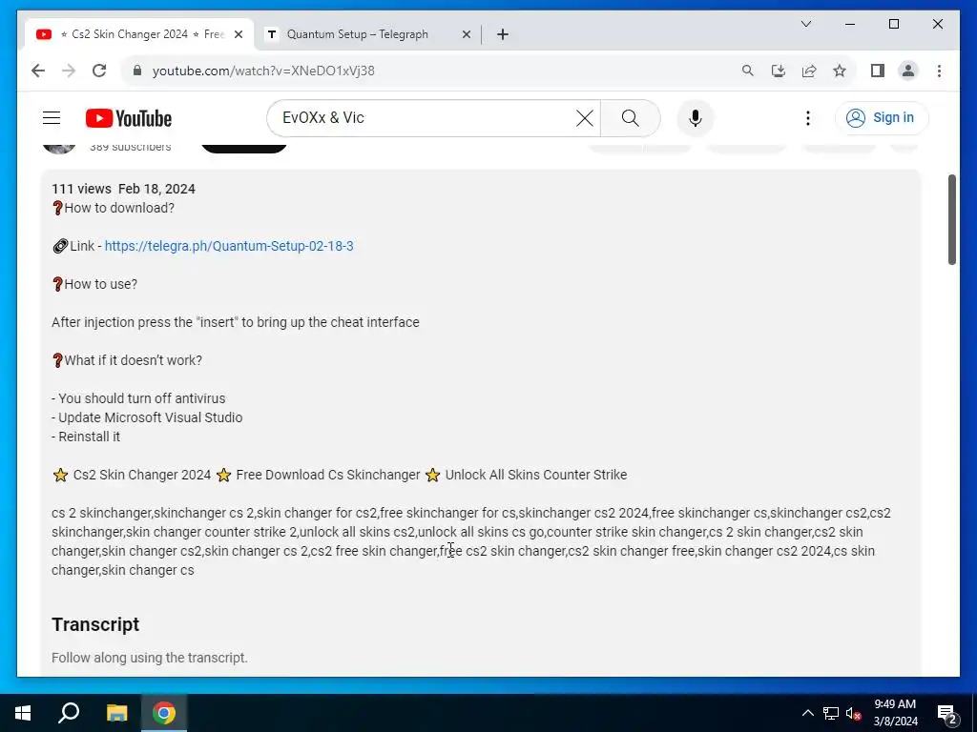The image size is (977, 732).
Task: Install app icon in the address bar
Action: coord(779,71)
